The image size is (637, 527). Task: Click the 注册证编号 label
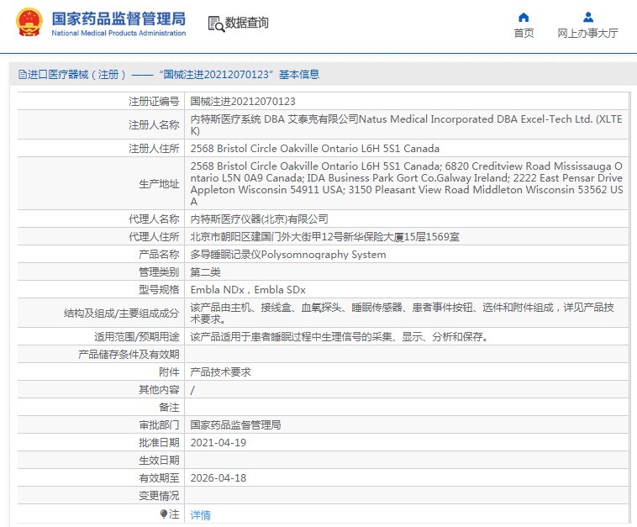(x=154, y=101)
